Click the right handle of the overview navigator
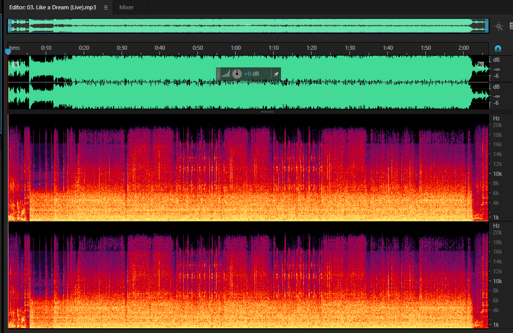 [x=487, y=26]
